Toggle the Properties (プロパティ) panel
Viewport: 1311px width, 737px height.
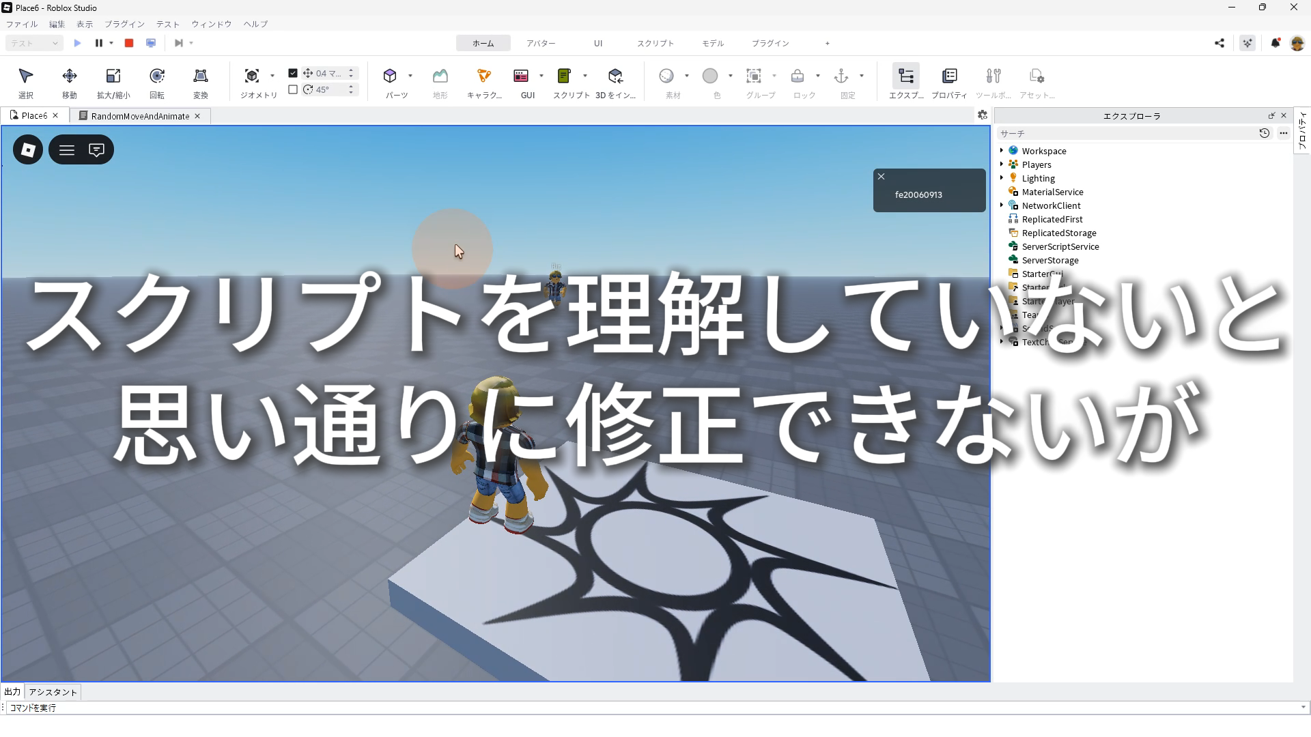coord(949,76)
